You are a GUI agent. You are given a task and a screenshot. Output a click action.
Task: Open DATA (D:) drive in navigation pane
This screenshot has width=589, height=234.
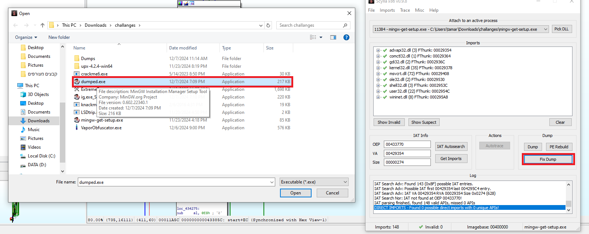(x=37, y=165)
